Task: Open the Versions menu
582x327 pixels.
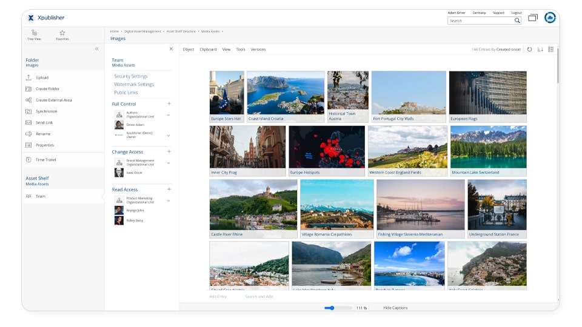Action: click(258, 49)
